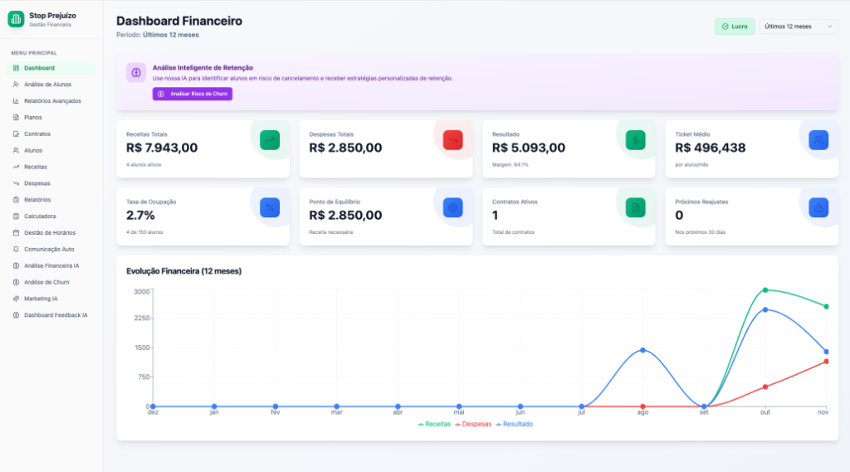Click the Stop Prejuízo logo icon

click(x=17, y=19)
